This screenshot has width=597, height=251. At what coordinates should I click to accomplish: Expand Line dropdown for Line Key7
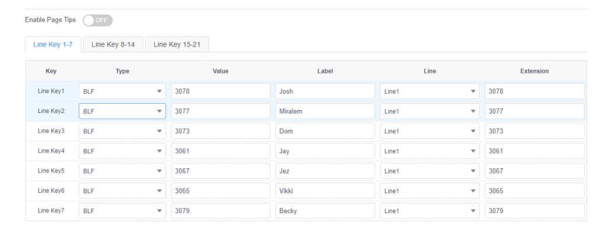(430, 210)
